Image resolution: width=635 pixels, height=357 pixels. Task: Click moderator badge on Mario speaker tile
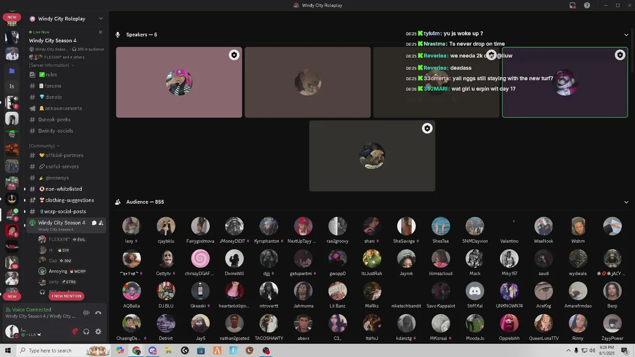tap(620, 55)
